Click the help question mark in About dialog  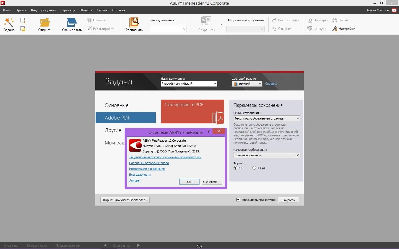[x=209, y=131]
